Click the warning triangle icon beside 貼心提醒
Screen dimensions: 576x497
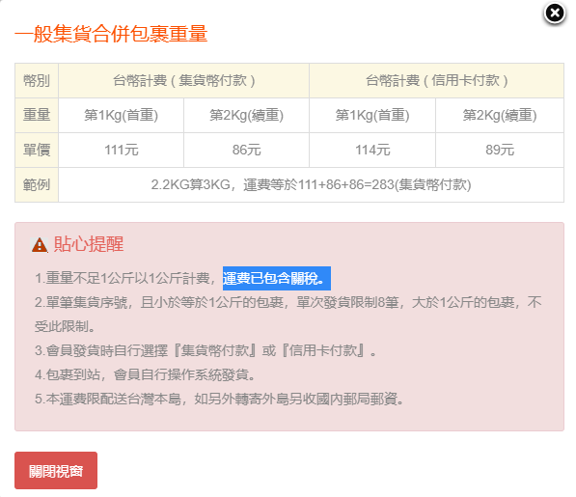pos(40,245)
